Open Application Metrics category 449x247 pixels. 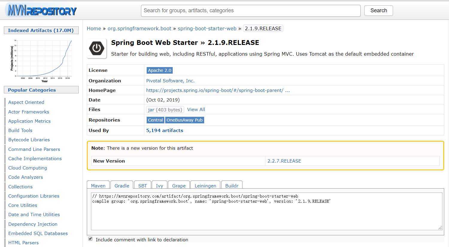29,121
